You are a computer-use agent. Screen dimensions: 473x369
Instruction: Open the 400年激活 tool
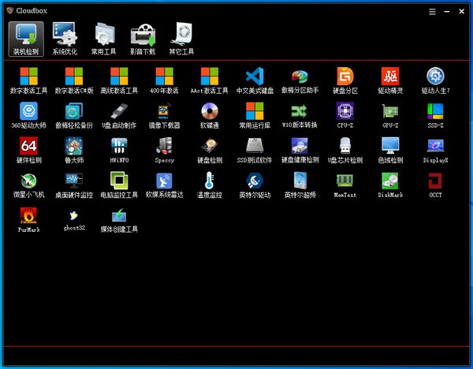(164, 80)
